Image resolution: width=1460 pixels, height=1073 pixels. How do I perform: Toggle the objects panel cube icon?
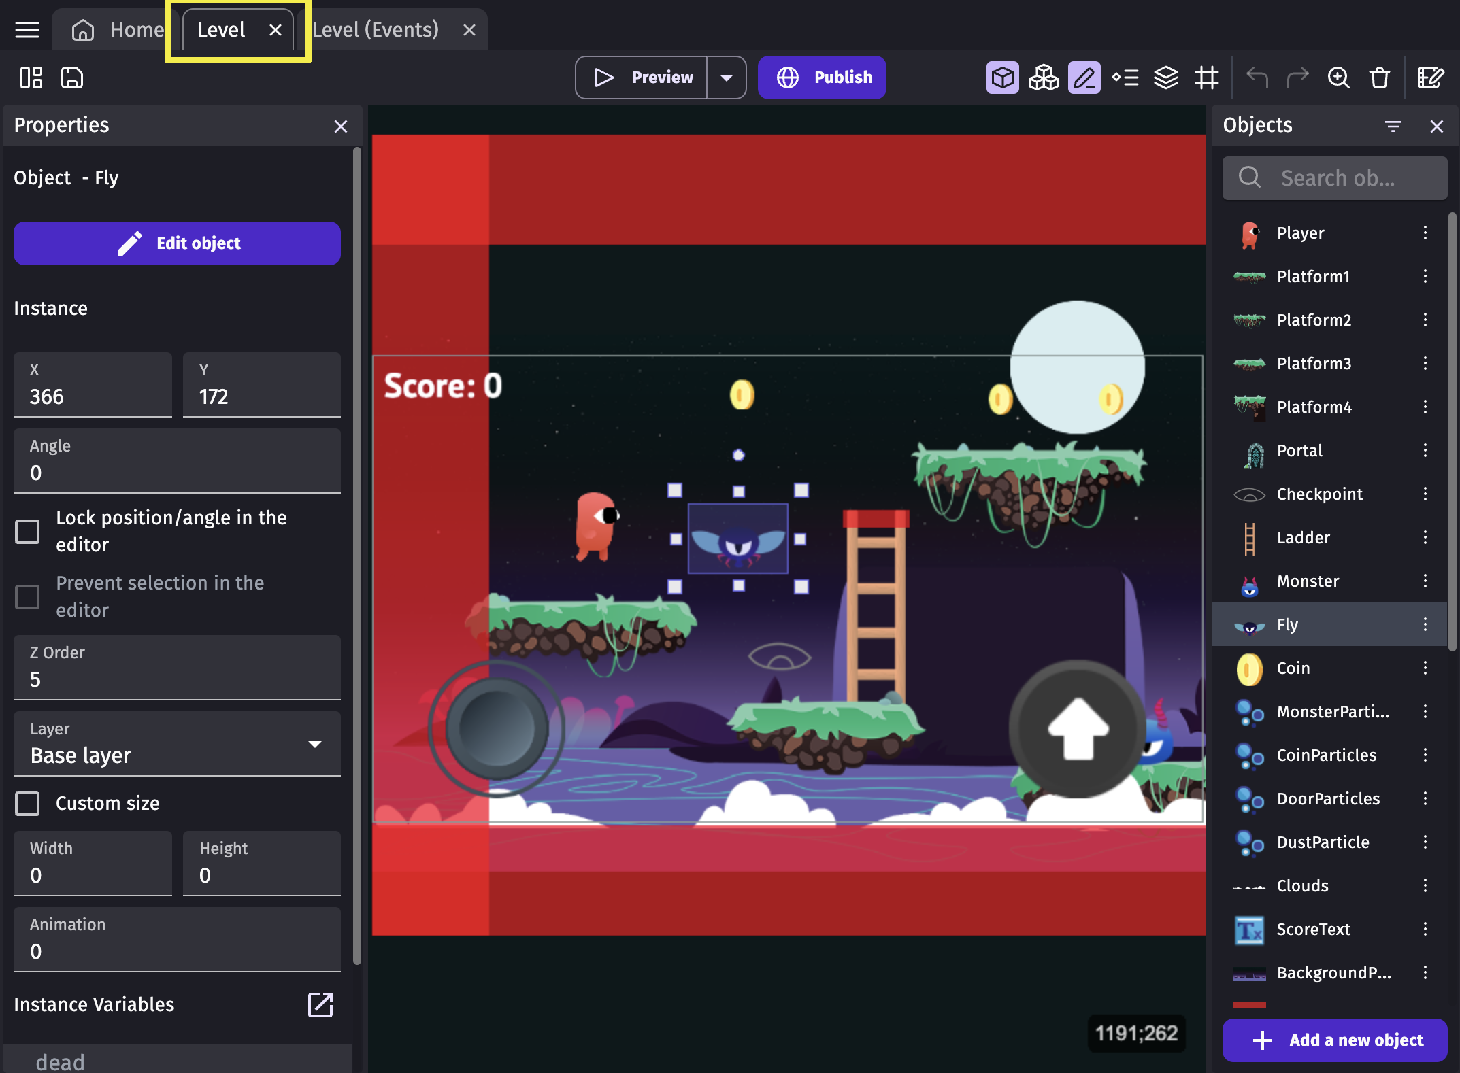[1002, 78]
